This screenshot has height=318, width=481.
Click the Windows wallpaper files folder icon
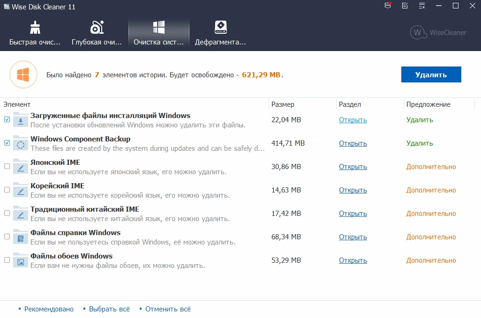pos(21,260)
